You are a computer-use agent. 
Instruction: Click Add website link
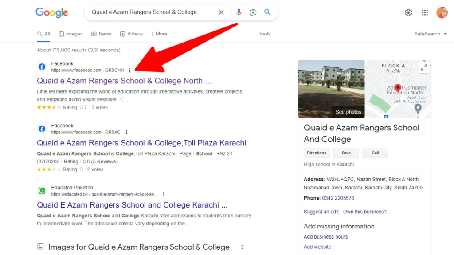(317, 247)
